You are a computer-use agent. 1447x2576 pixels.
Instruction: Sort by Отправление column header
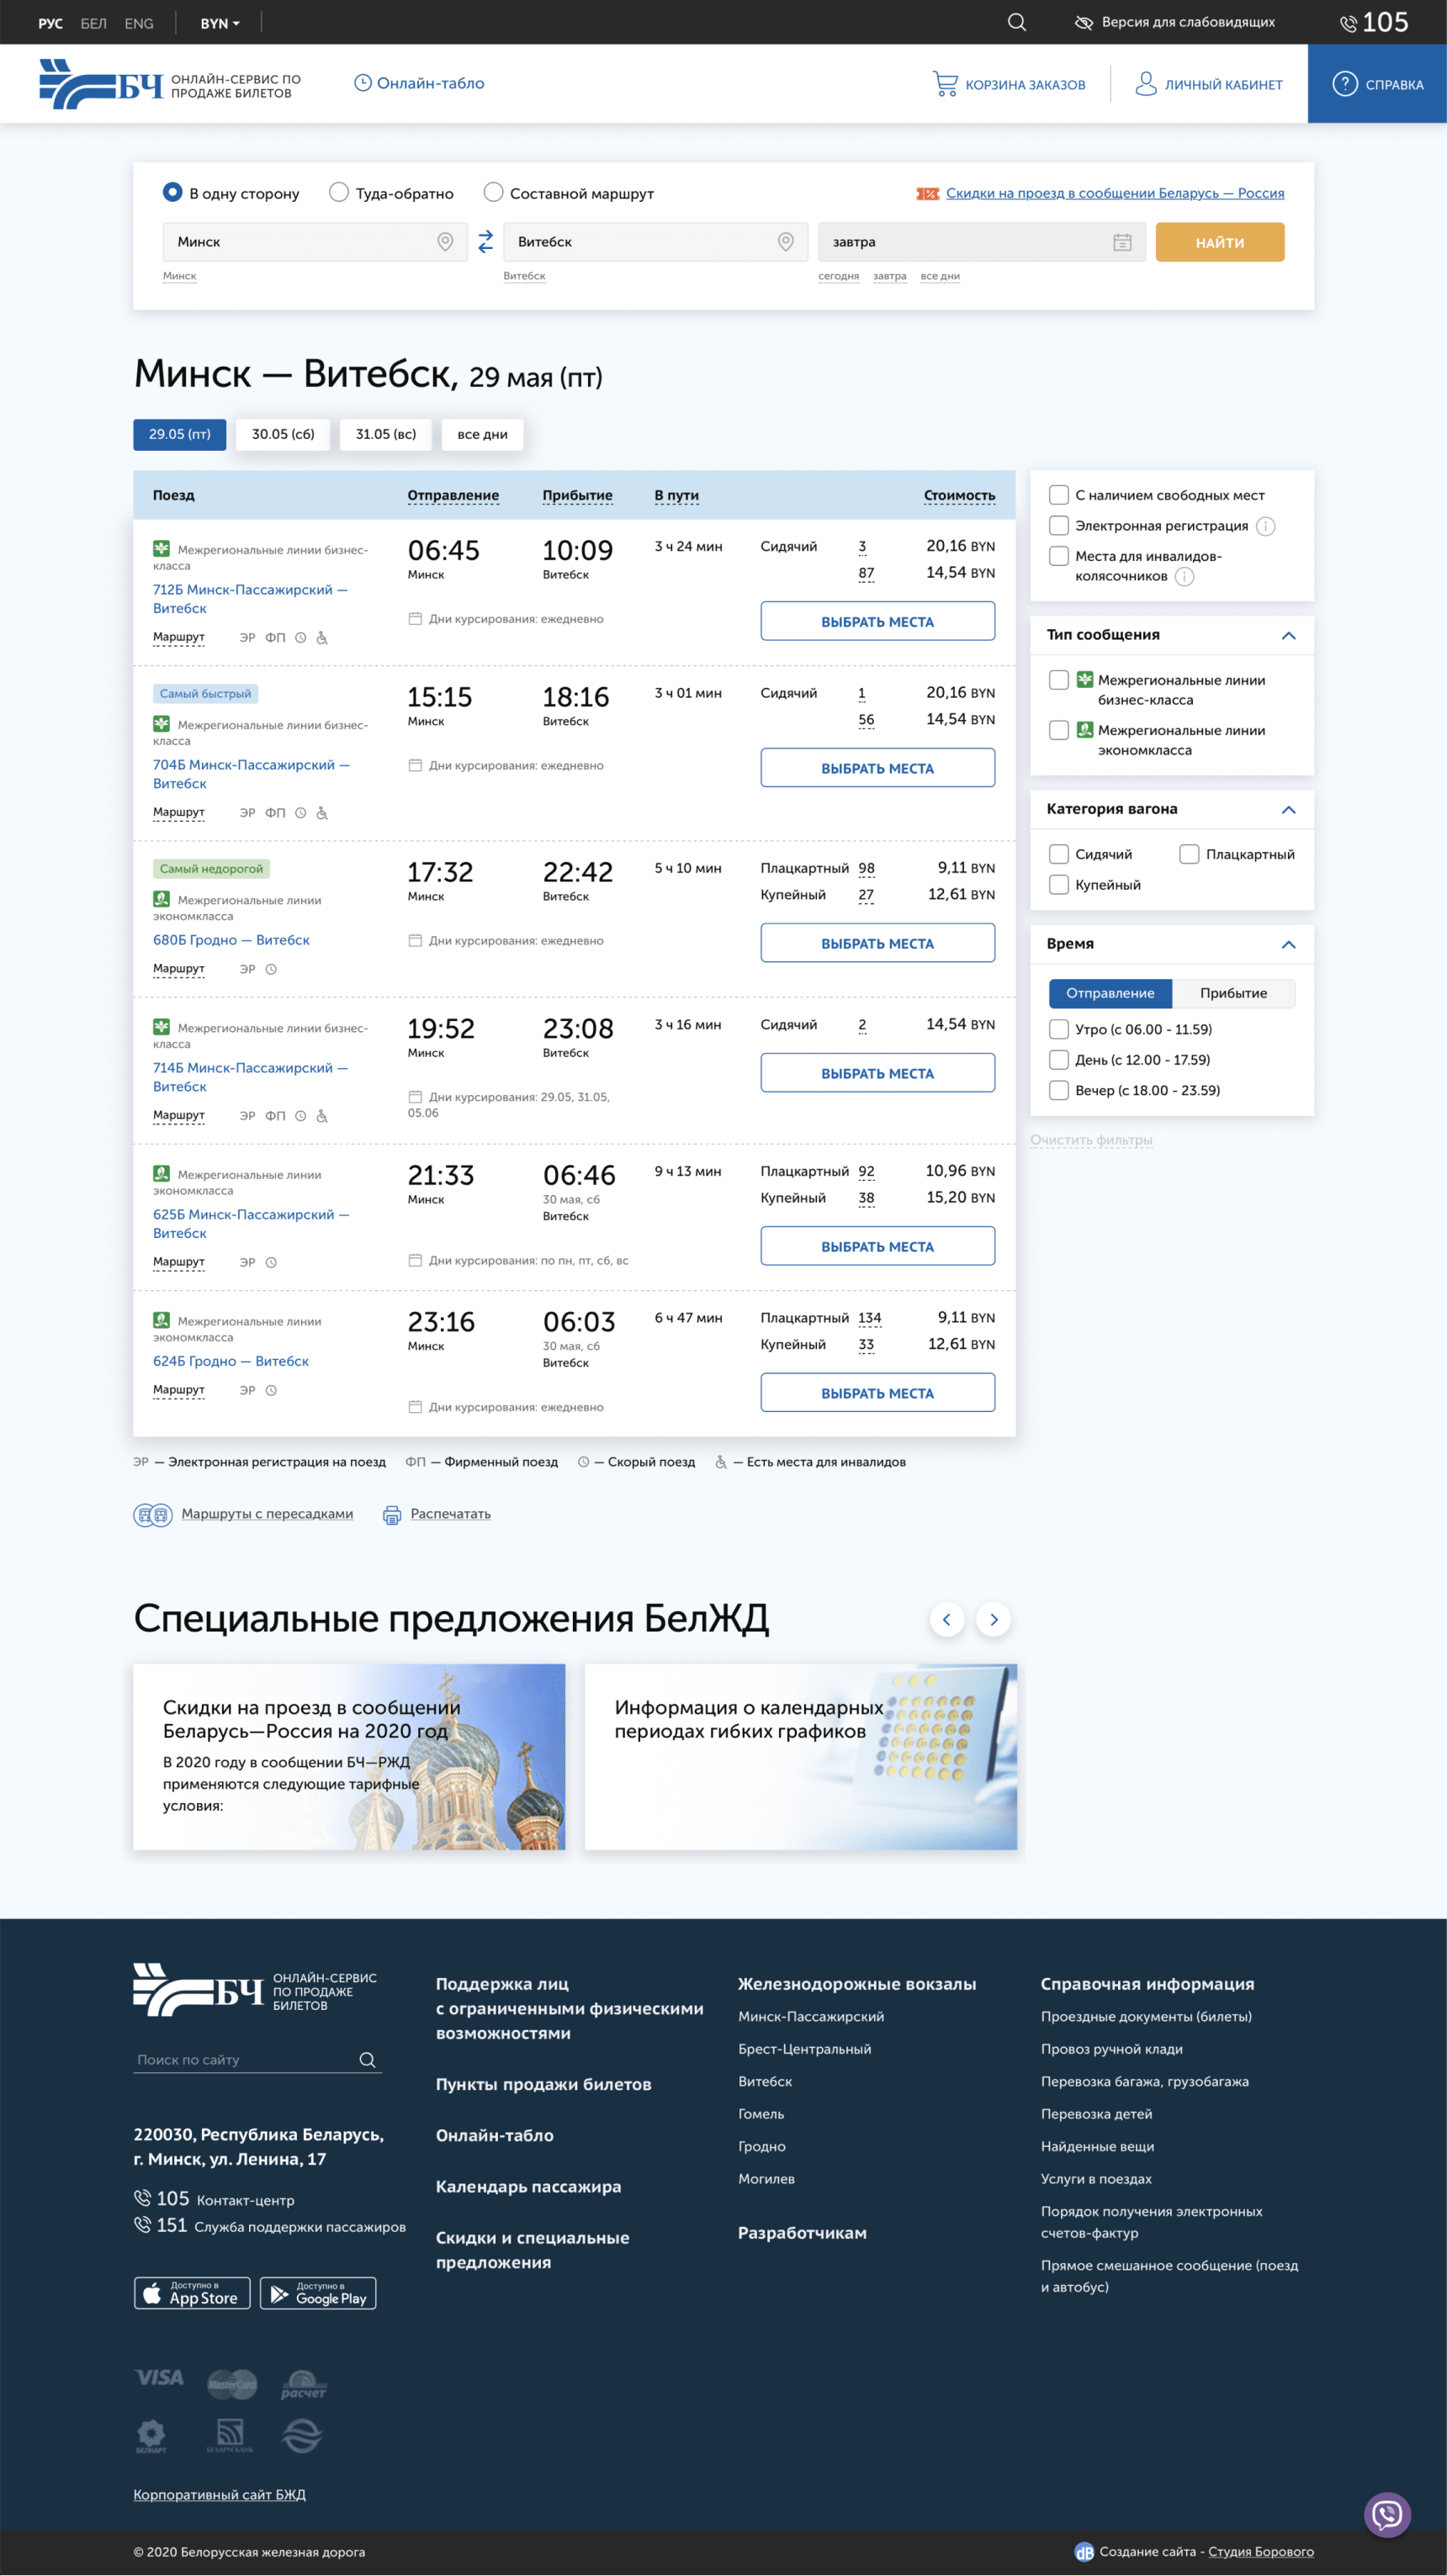click(453, 495)
